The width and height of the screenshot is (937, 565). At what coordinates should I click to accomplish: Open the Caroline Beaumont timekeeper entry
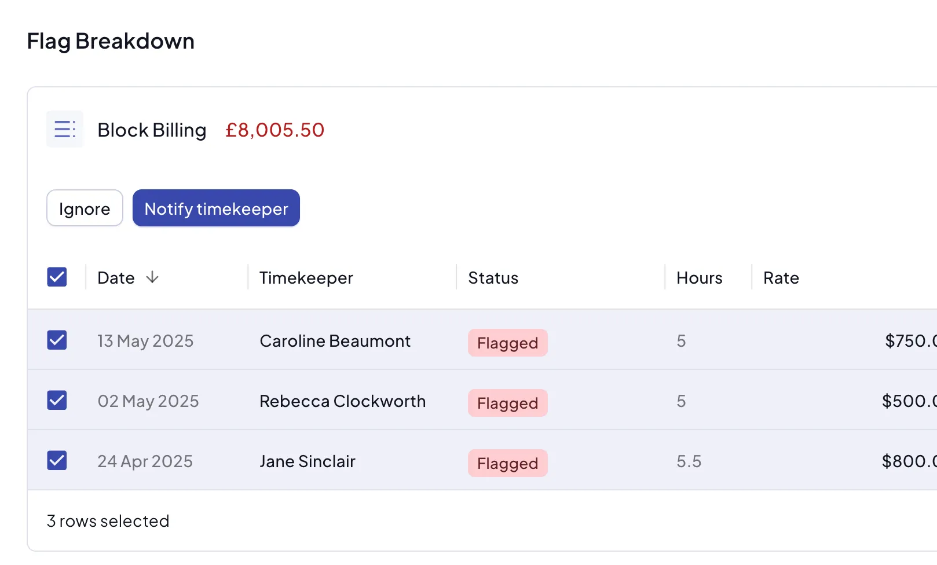coord(335,341)
